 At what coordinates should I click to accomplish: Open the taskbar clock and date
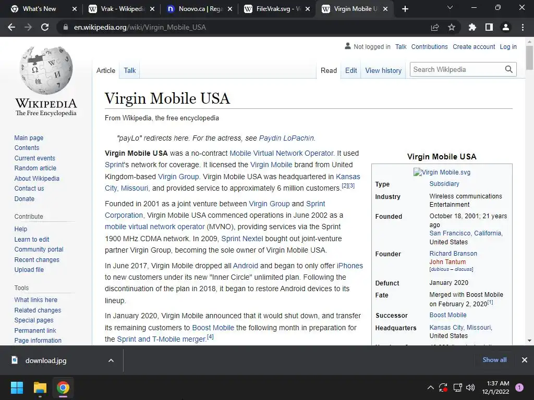pyautogui.click(x=496, y=387)
